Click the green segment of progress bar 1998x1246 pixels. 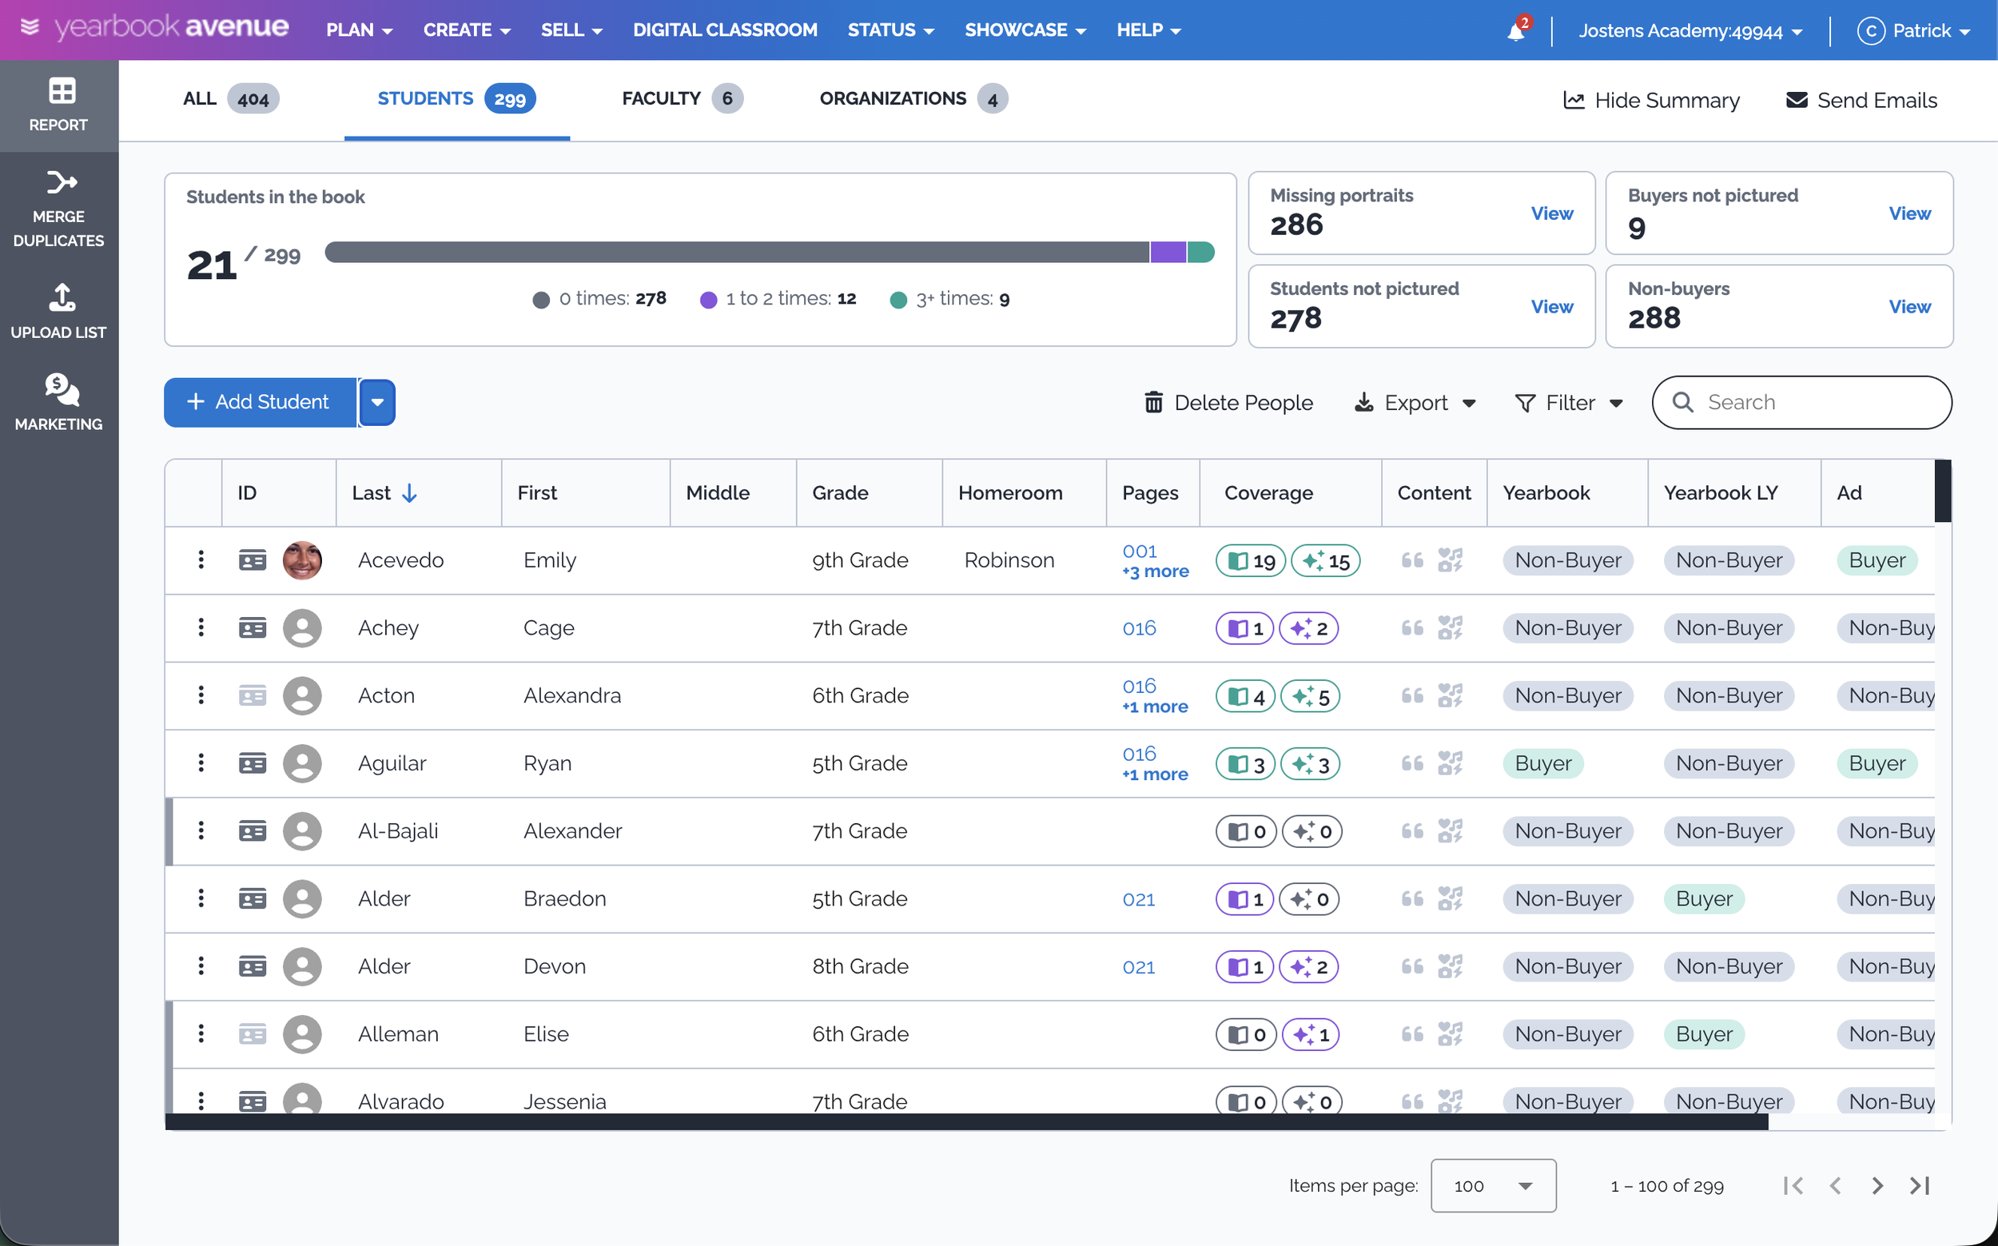1200,253
